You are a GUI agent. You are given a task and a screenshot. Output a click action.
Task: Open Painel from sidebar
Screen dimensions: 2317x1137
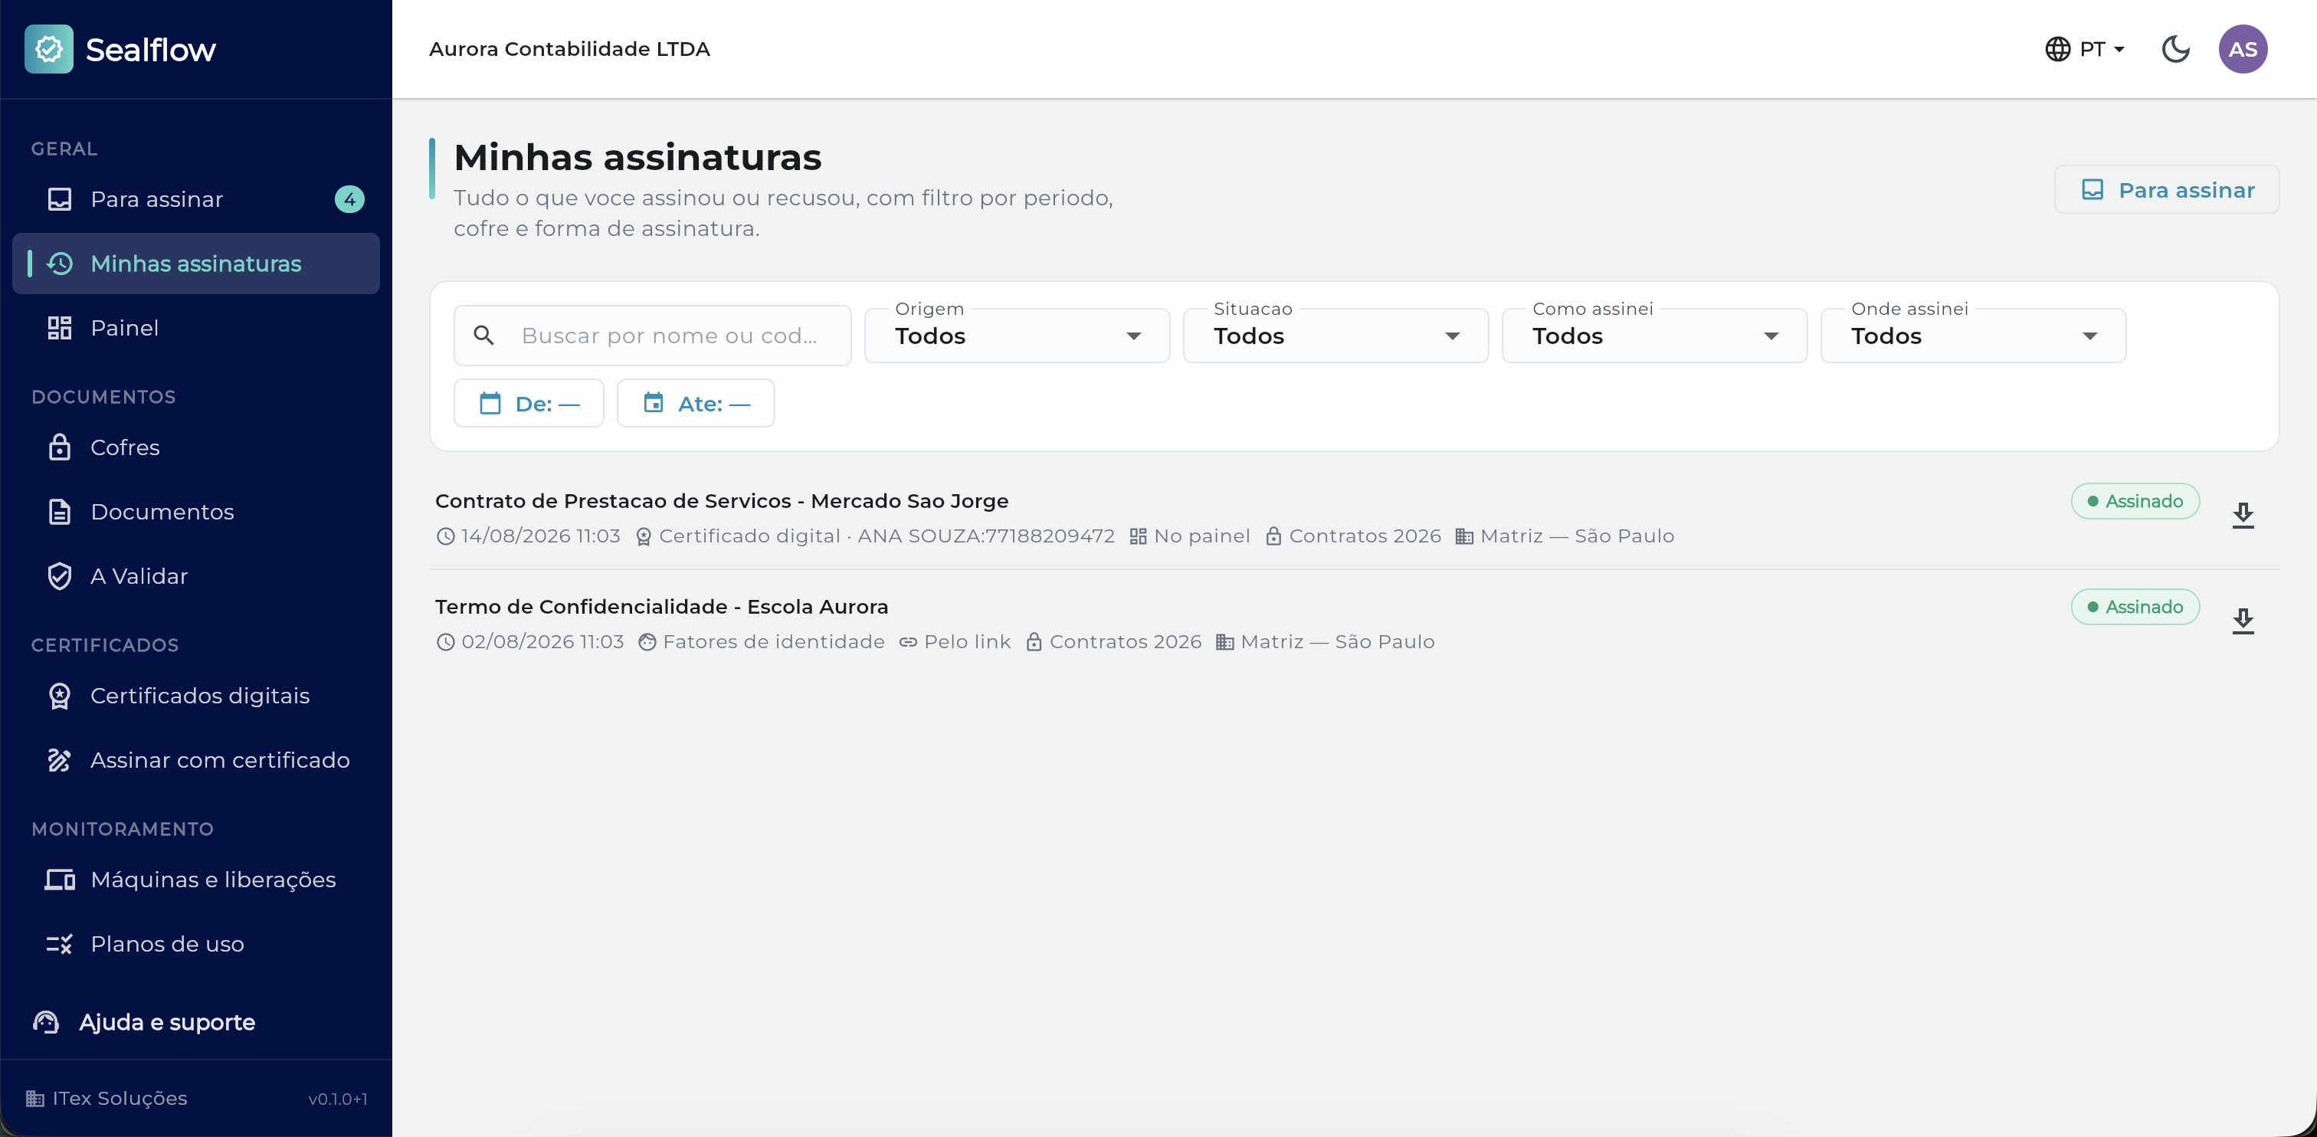pyautogui.click(x=196, y=327)
